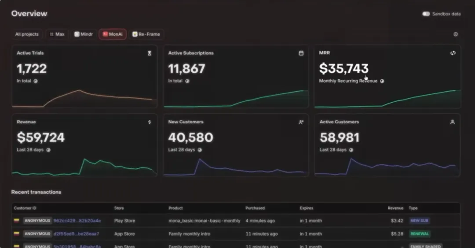Open the Active Customers line chart

click(x=387, y=167)
